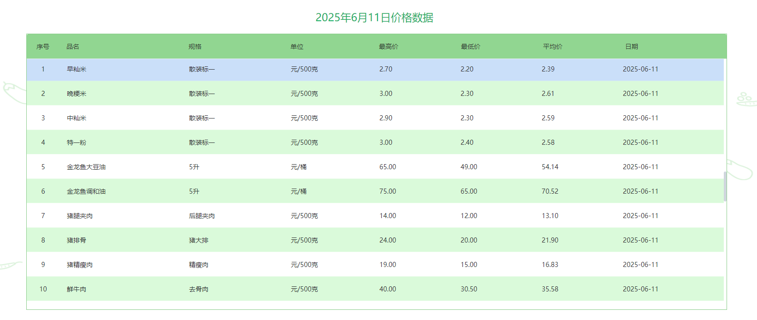This screenshot has height=320, width=757.
Task: Click the 精瘦肉 specification cell
Action: click(x=199, y=265)
